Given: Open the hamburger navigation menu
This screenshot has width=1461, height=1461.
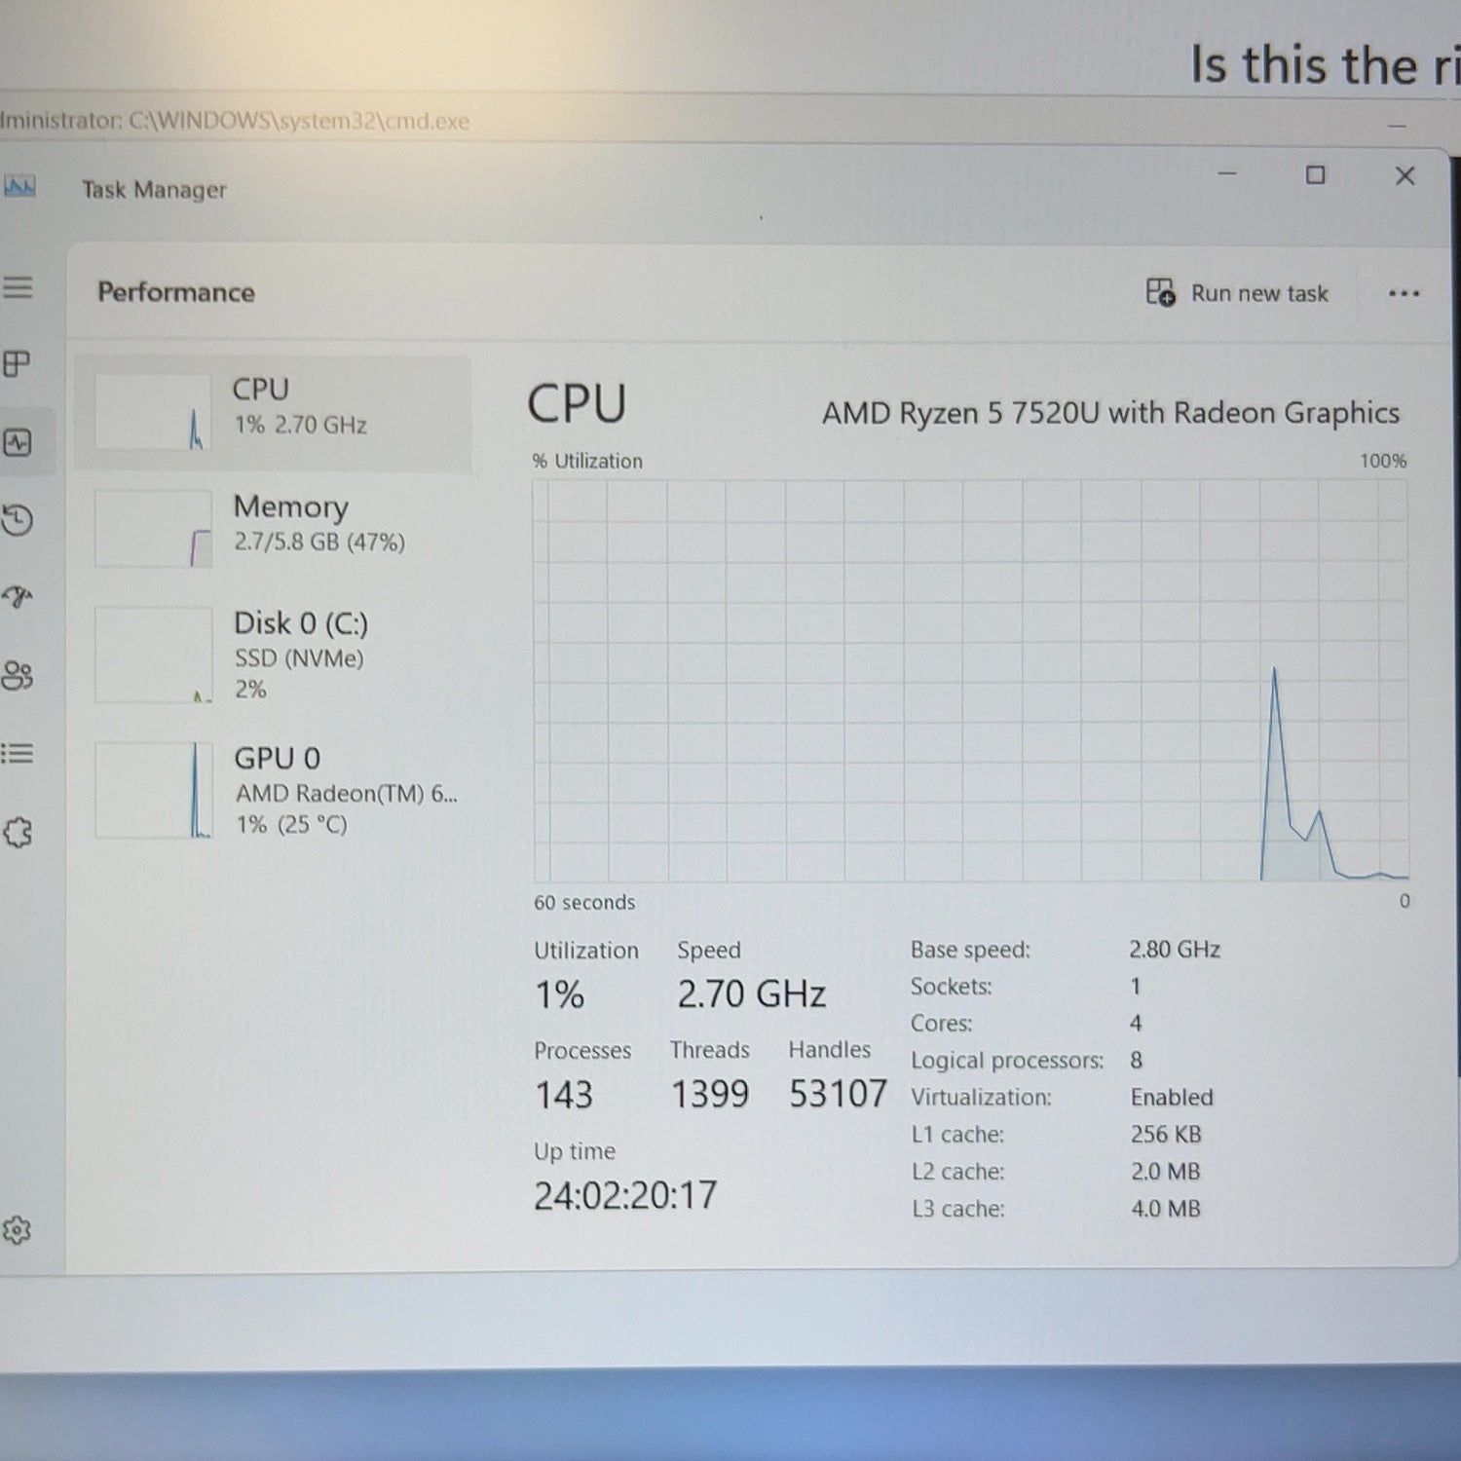Looking at the screenshot, I should 18,286.
